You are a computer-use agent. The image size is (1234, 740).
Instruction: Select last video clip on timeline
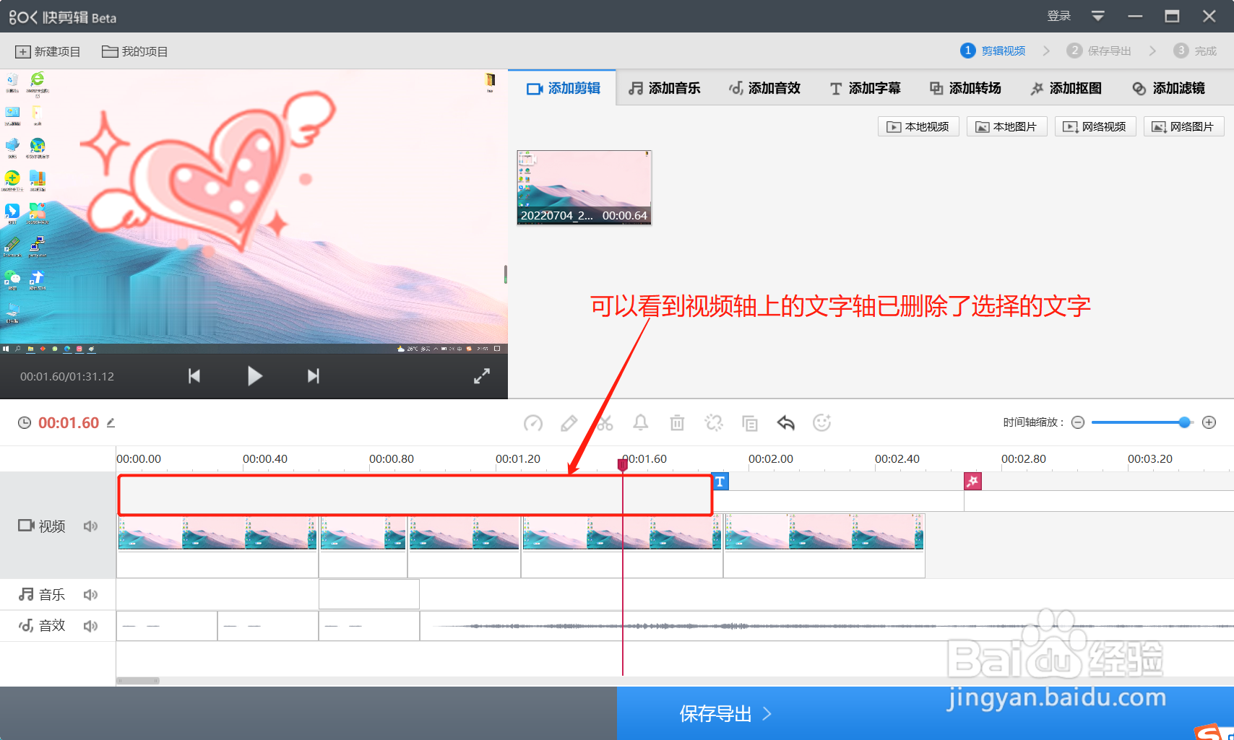(x=824, y=545)
